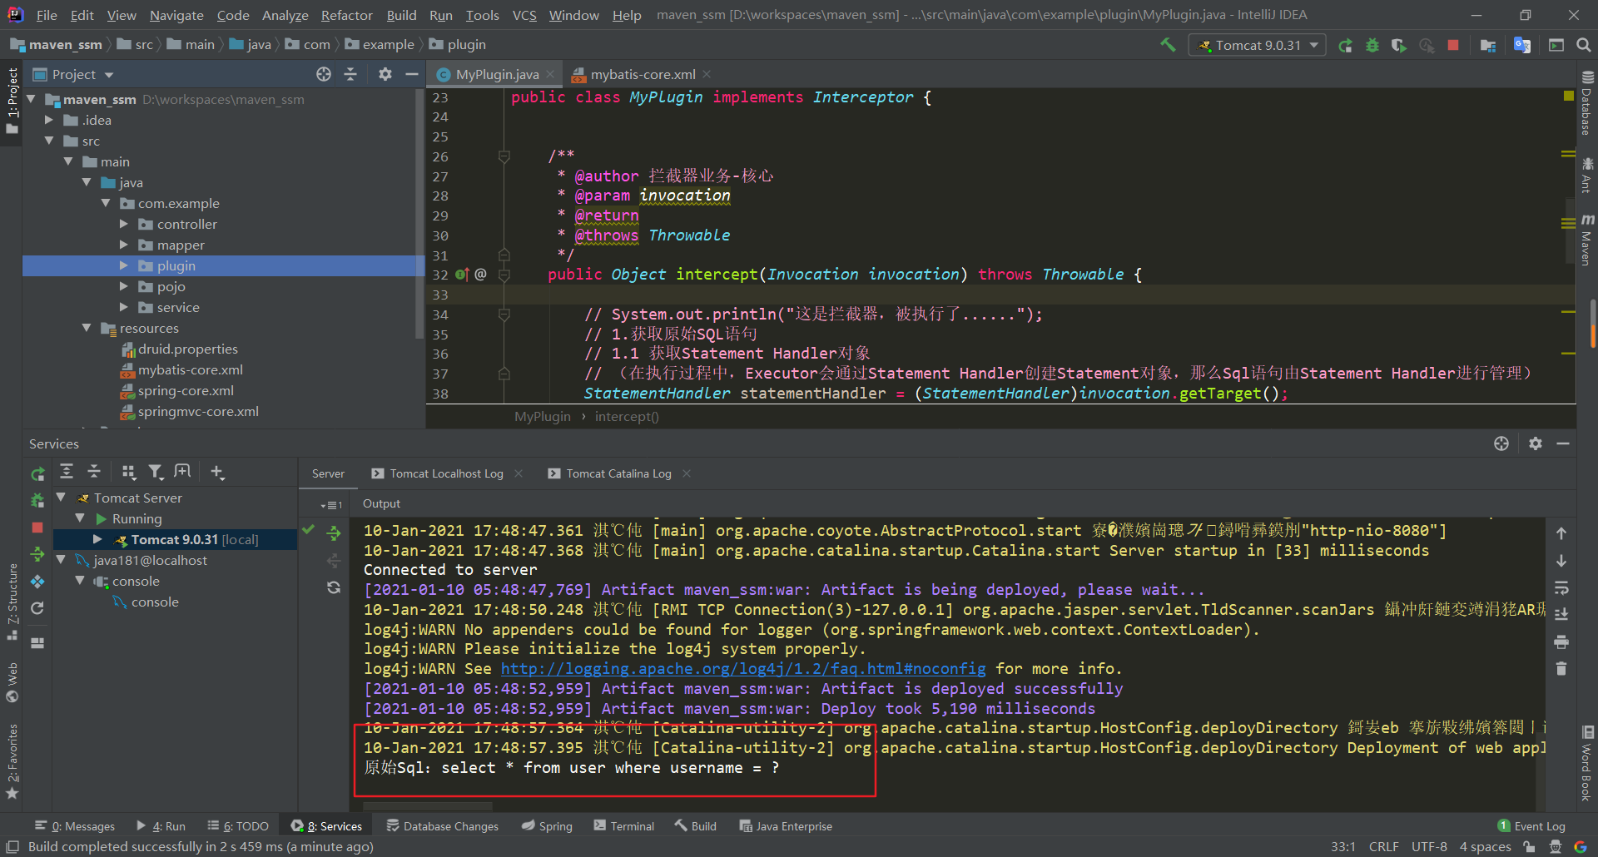The height and width of the screenshot is (857, 1598).
Task: Expand the controller package folder
Action: [124, 224]
